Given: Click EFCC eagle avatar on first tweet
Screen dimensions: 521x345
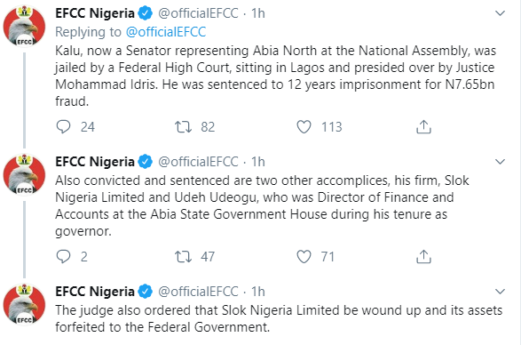Looking at the screenshot, I should (x=24, y=26).
